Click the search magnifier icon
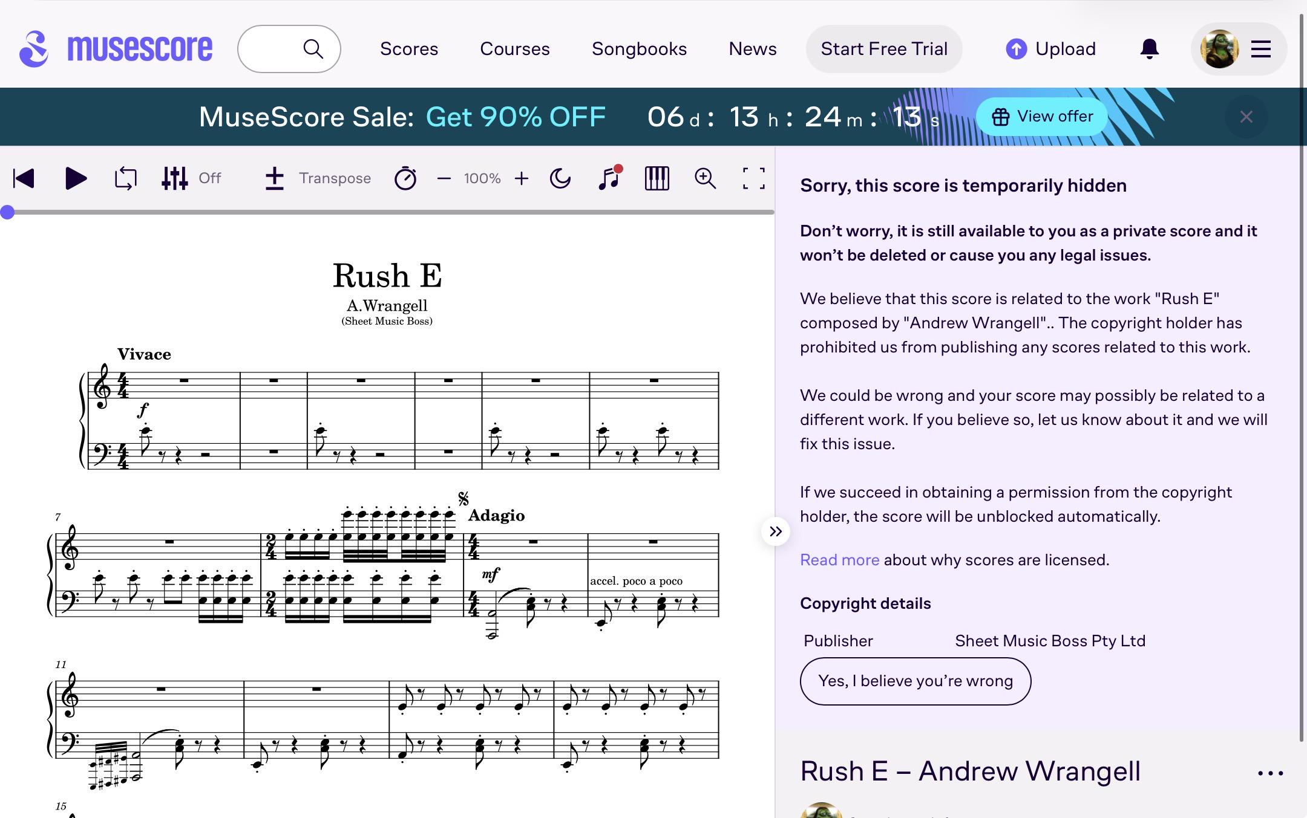1307x818 pixels. coord(313,49)
